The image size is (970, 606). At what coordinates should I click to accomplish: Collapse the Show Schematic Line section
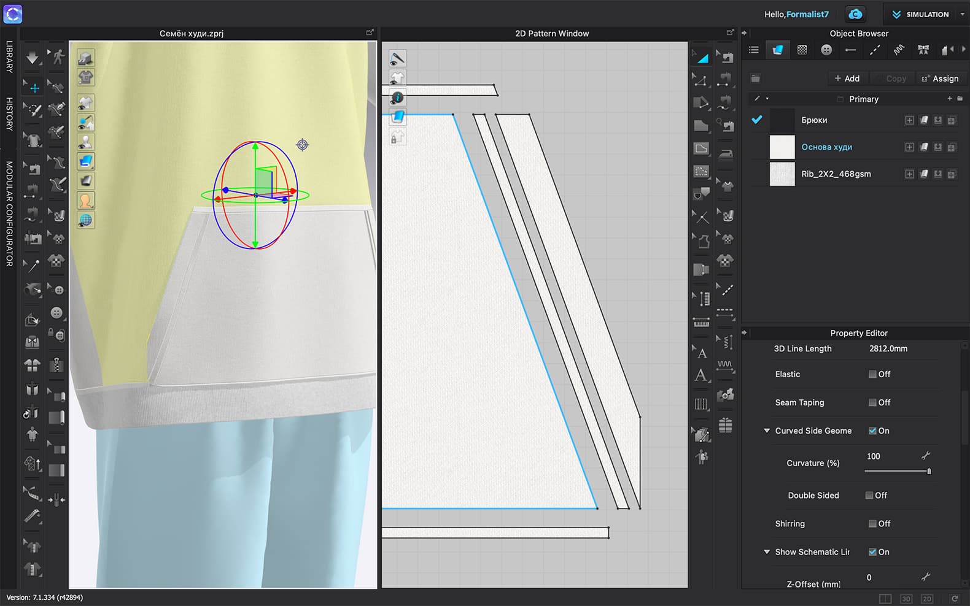(x=767, y=552)
